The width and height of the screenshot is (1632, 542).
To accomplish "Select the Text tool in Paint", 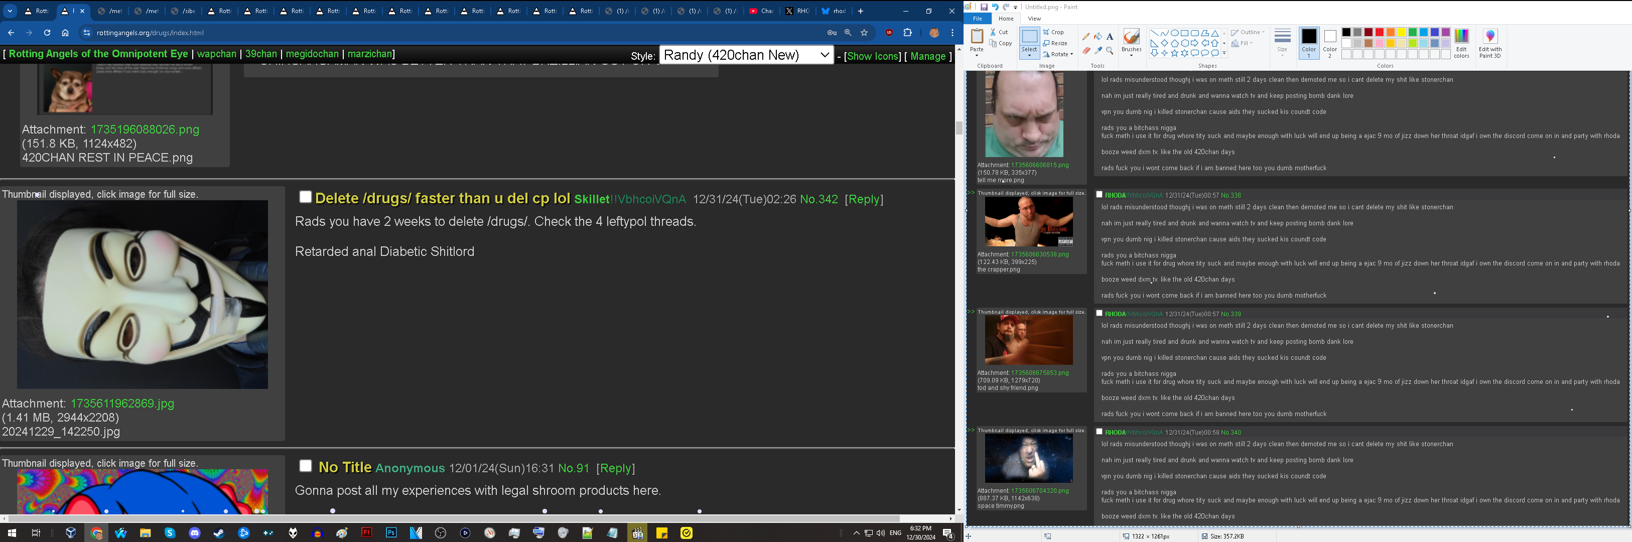I will [x=1110, y=37].
